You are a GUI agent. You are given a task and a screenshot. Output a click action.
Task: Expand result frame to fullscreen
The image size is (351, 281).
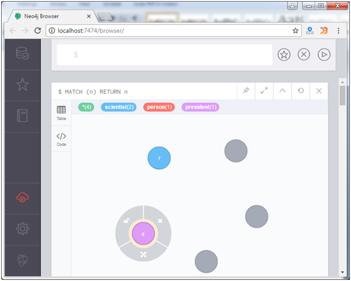pos(264,91)
